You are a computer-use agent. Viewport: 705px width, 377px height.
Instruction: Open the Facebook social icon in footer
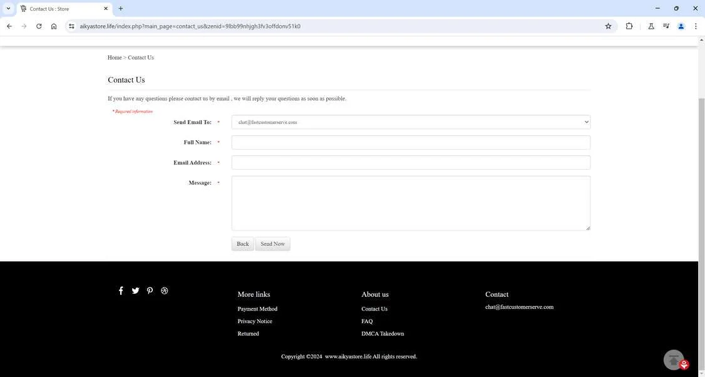point(120,291)
